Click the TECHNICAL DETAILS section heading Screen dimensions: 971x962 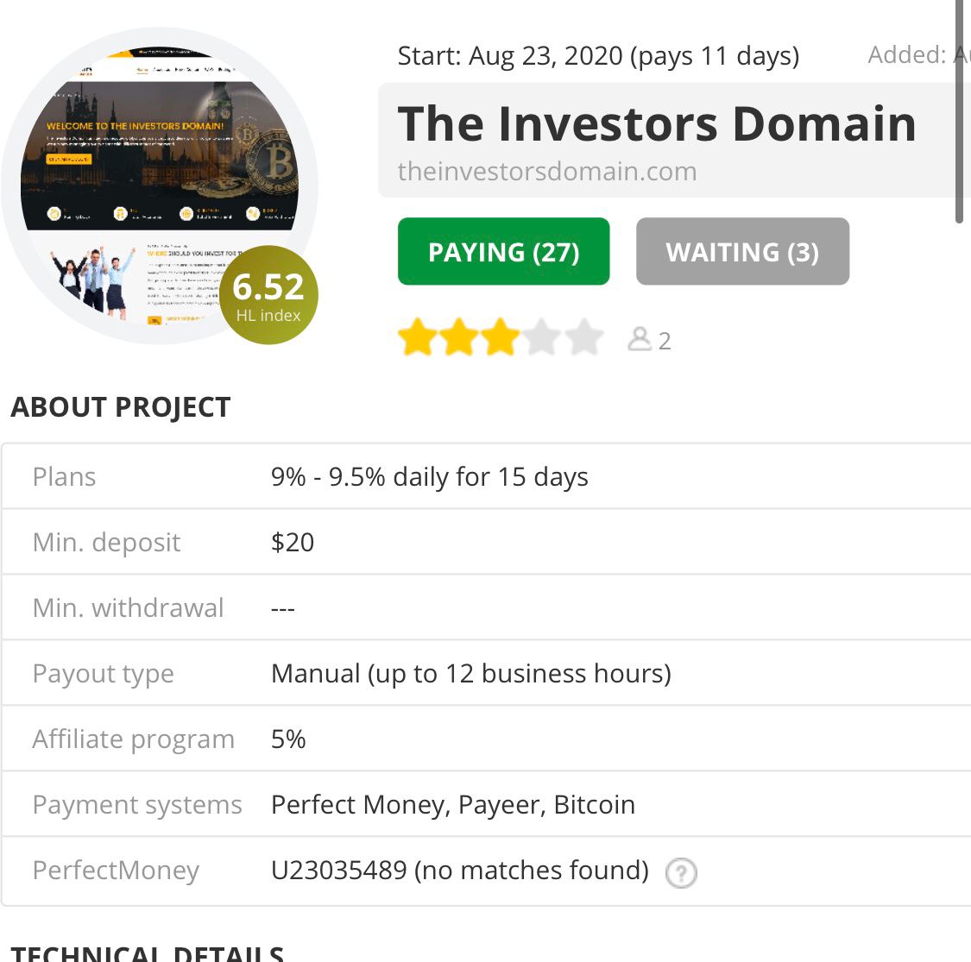(148, 953)
